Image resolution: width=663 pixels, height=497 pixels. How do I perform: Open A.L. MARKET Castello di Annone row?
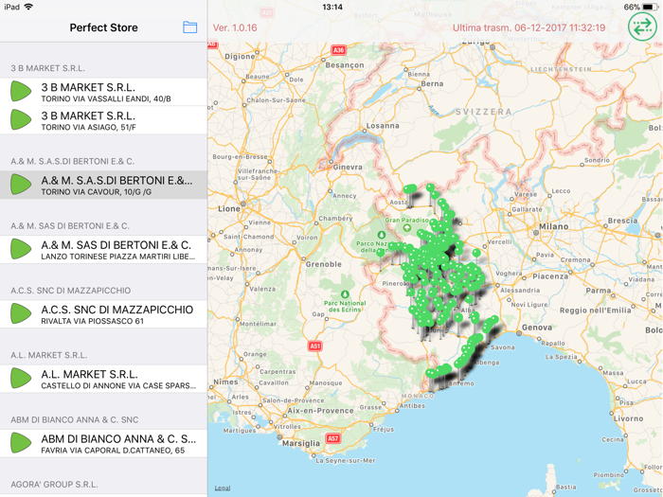(103, 379)
